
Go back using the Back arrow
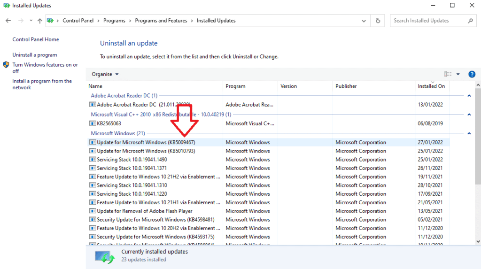point(8,21)
